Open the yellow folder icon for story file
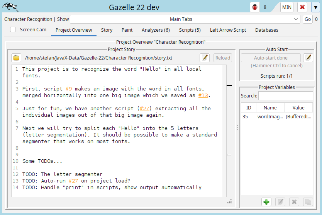The width and height of the screenshot is (322, 215). click(x=16, y=58)
